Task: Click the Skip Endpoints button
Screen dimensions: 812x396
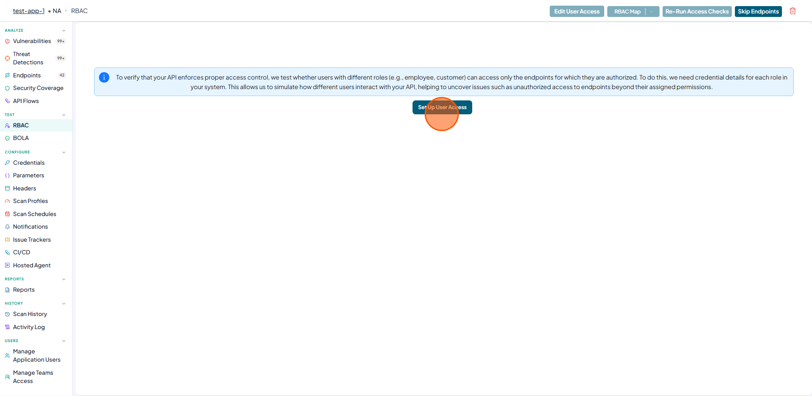Action: point(758,12)
